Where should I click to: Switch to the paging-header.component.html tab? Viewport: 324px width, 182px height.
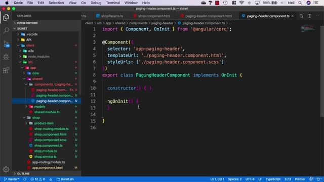pos(208,16)
